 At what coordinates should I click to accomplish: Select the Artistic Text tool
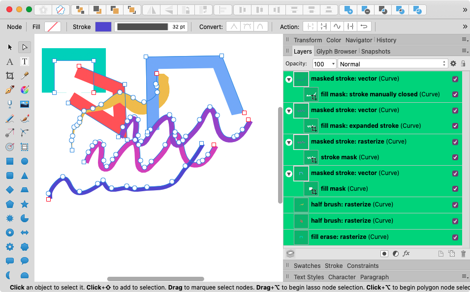click(8, 61)
